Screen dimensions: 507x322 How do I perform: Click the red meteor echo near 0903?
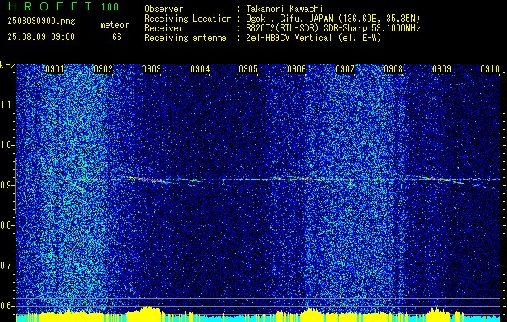pos(146,179)
